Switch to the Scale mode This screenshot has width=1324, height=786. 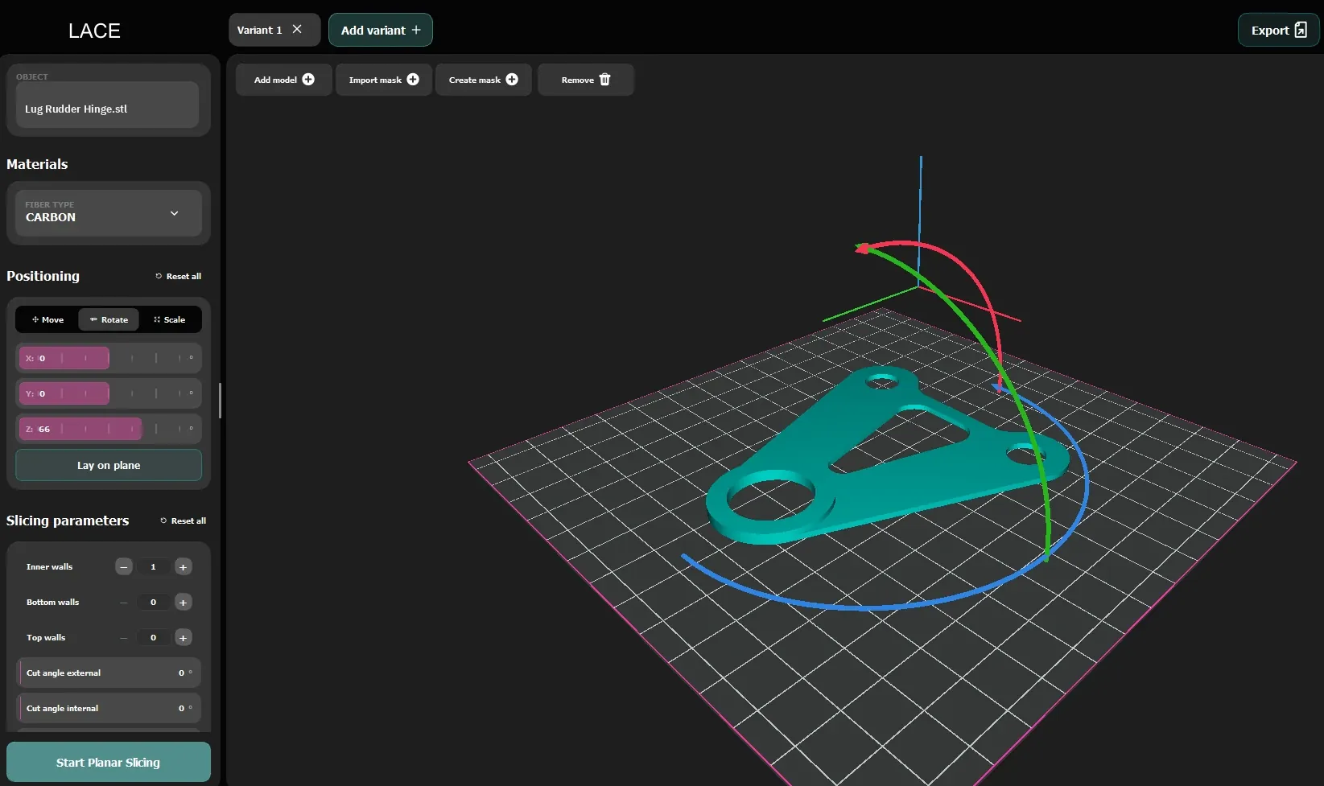169,319
